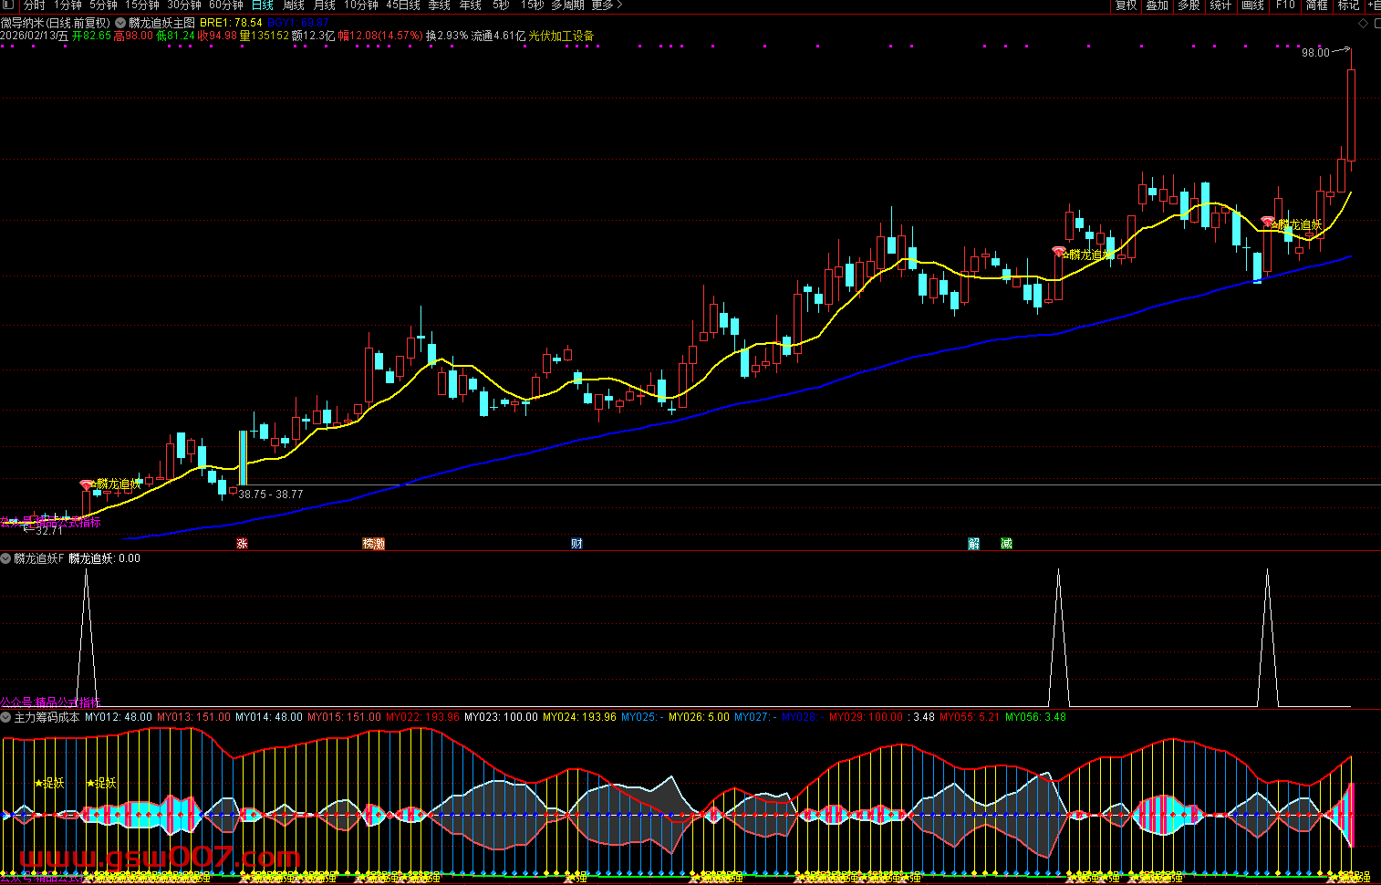
Task: Click the 画线 drawing tools button
Action: pos(1253,5)
